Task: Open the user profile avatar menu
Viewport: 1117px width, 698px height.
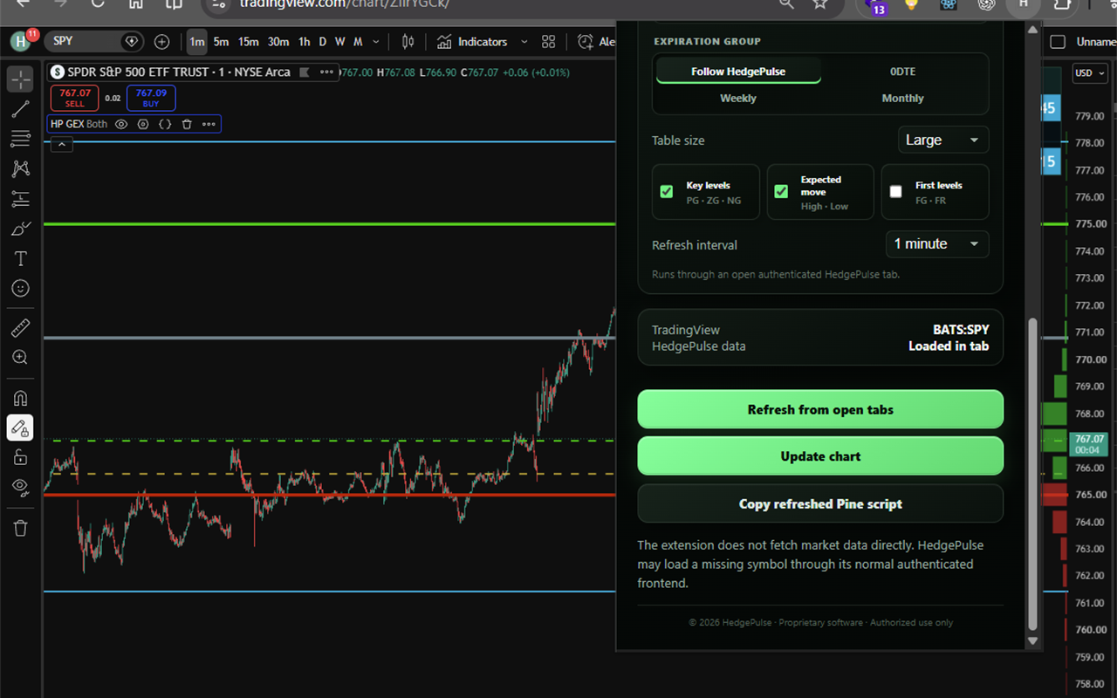Action: [x=21, y=41]
